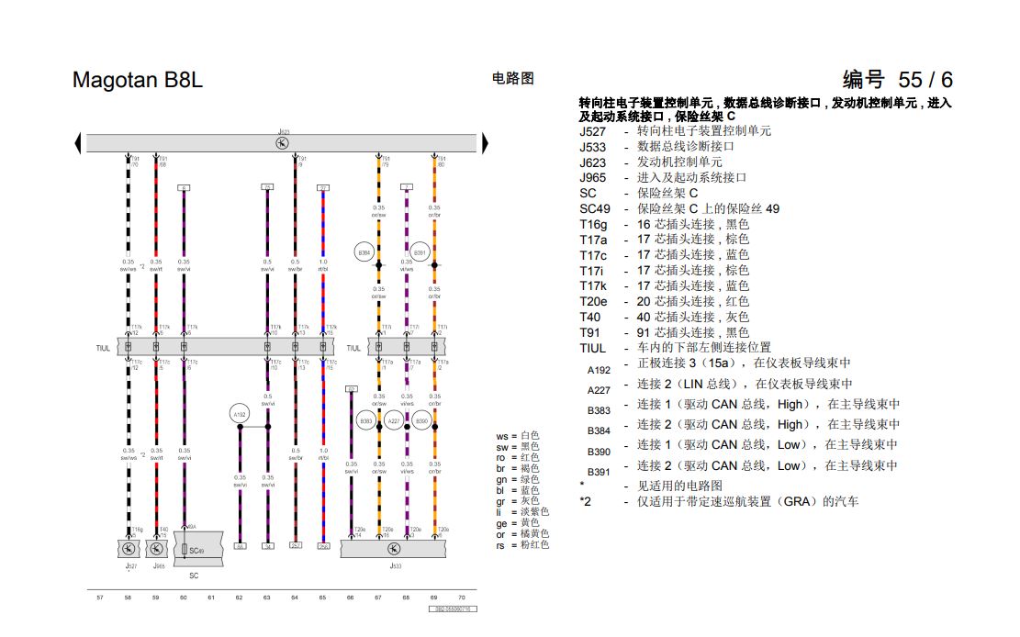The image size is (1020, 637).
Task: Click the footnote 见适用的电路图
Action: pos(651,486)
